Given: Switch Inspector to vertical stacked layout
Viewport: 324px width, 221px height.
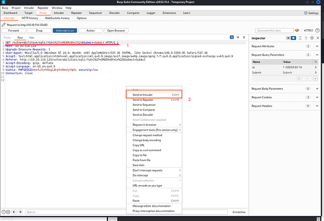Looking at the screenshot, I should coord(288,38).
